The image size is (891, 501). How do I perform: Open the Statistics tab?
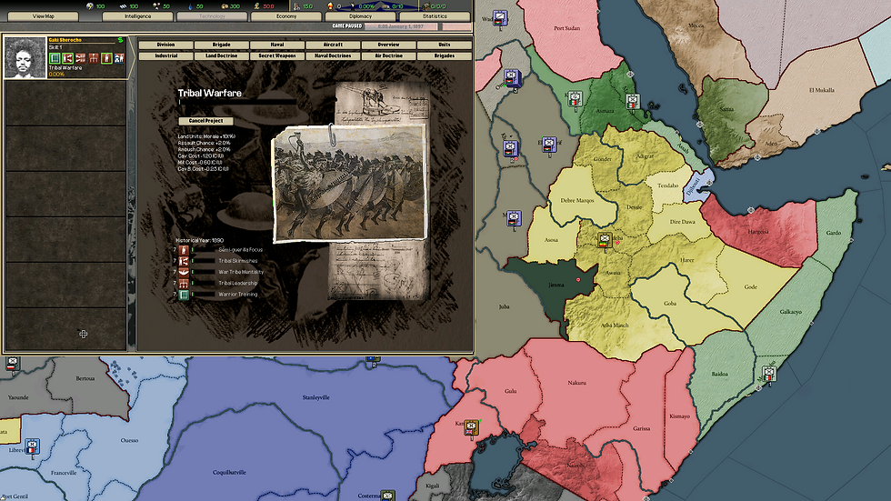(x=435, y=16)
